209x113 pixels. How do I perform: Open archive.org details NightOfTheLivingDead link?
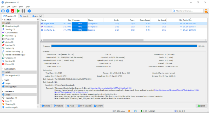click(111, 88)
